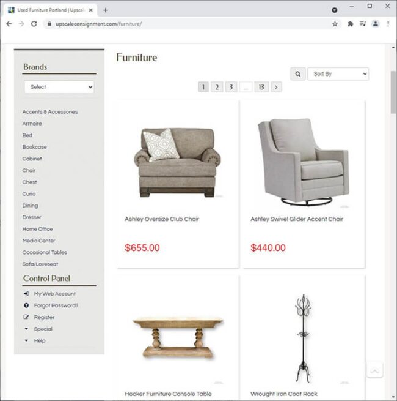Click the Special menu label
The height and width of the screenshot is (401, 397).
43,329
